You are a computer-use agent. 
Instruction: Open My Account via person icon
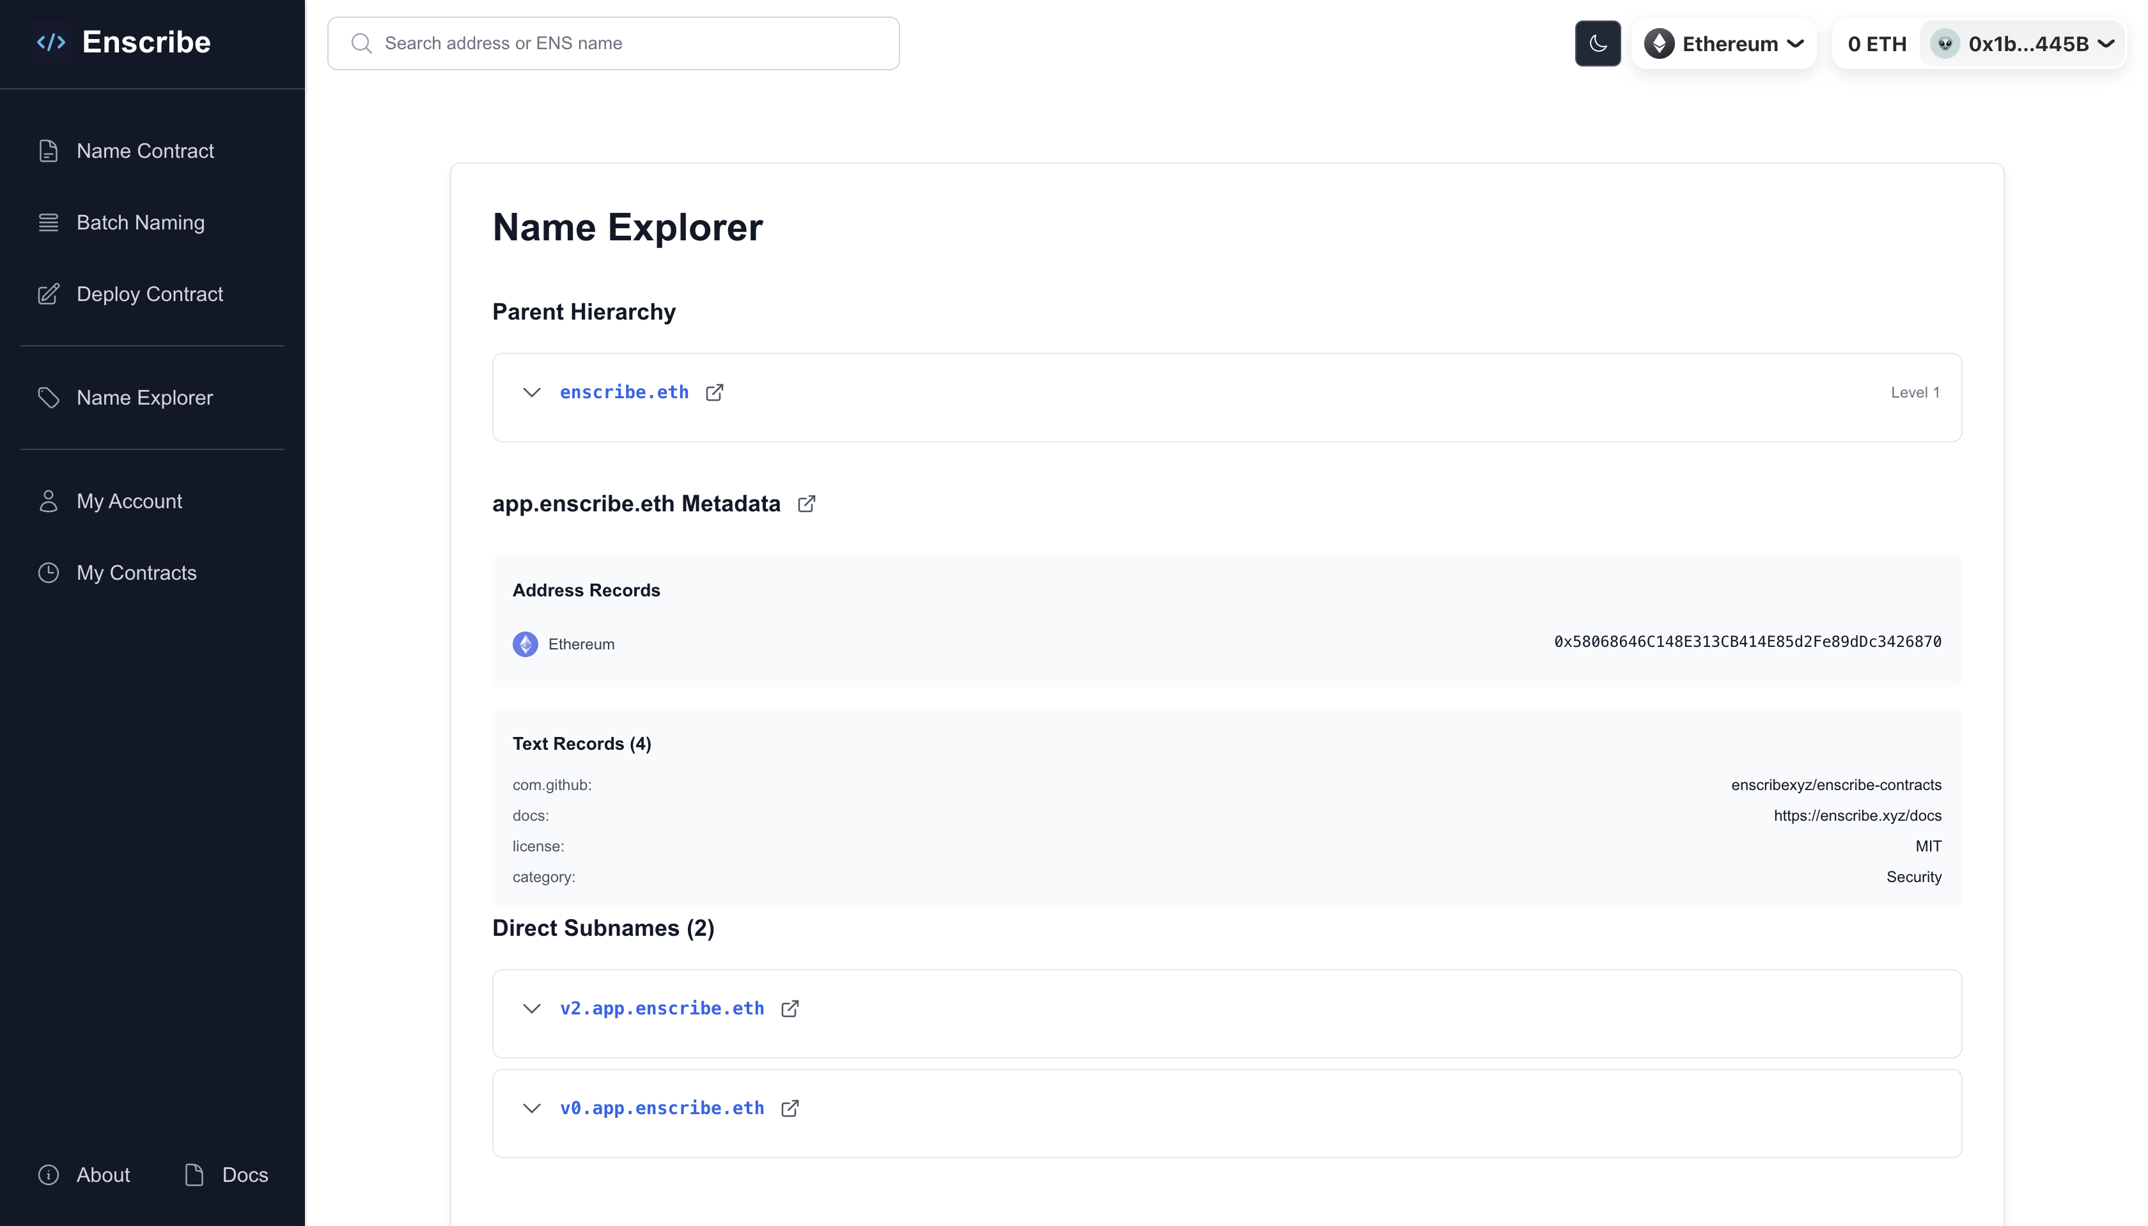[48, 501]
